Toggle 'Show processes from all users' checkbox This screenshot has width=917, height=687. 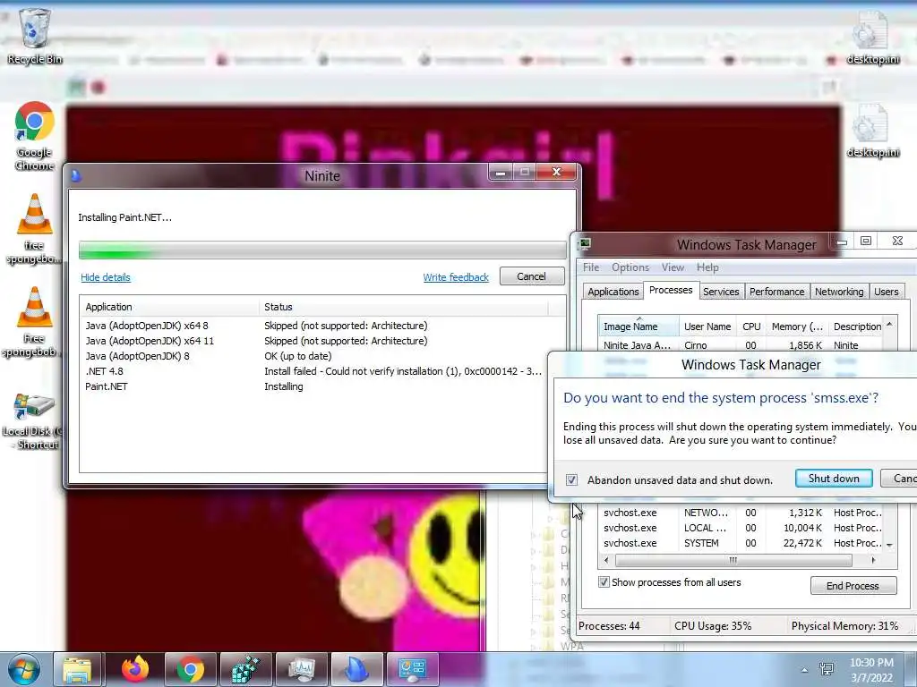[x=604, y=581]
